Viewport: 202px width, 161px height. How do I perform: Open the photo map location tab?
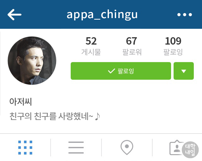pos(127,147)
